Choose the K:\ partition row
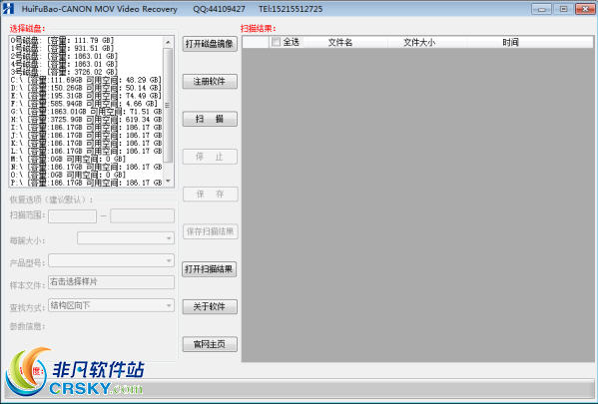This screenshot has height=404, width=598. click(86, 143)
